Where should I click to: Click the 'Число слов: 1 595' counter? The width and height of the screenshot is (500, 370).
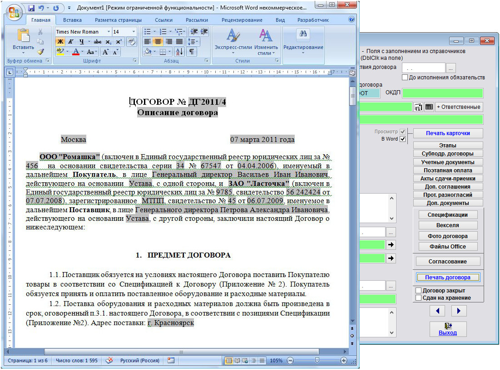(77, 360)
